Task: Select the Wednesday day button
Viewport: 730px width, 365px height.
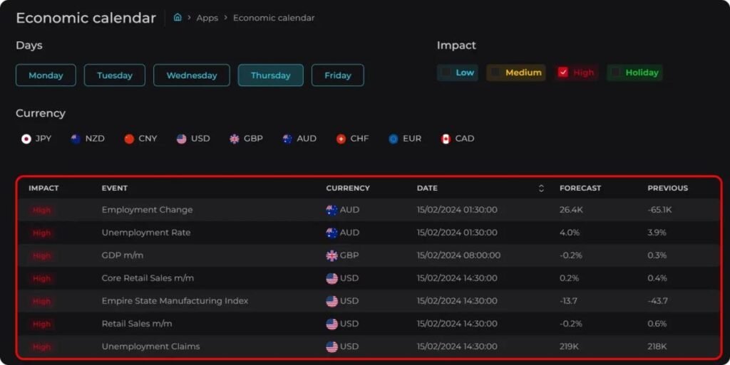Action: point(191,75)
